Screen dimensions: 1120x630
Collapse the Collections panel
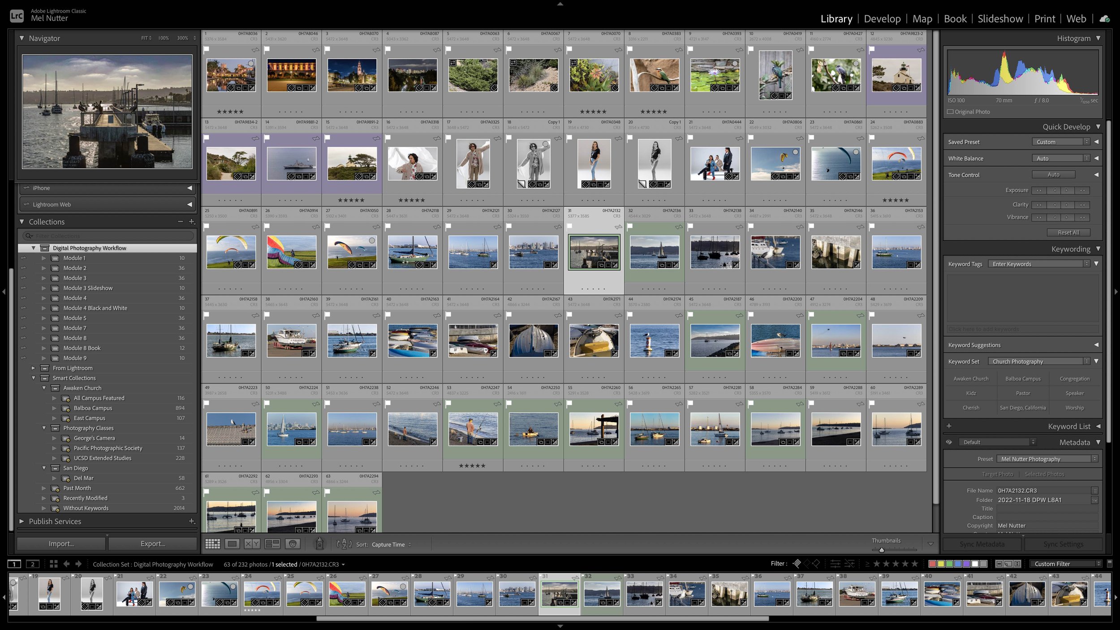22,222
